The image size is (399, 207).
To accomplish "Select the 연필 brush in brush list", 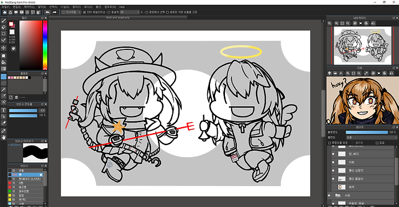I will [x=25, y=170].
